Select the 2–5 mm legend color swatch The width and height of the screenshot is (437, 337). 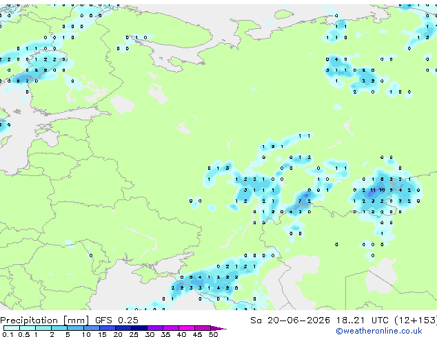pos(59,328)
